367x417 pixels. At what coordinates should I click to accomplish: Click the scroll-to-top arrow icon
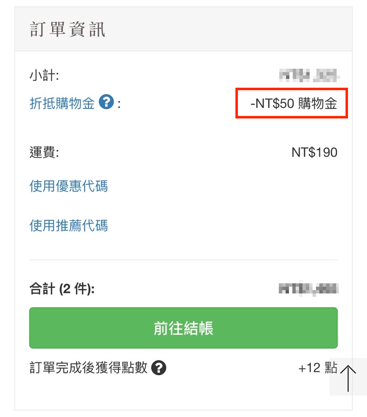[348, 377]
